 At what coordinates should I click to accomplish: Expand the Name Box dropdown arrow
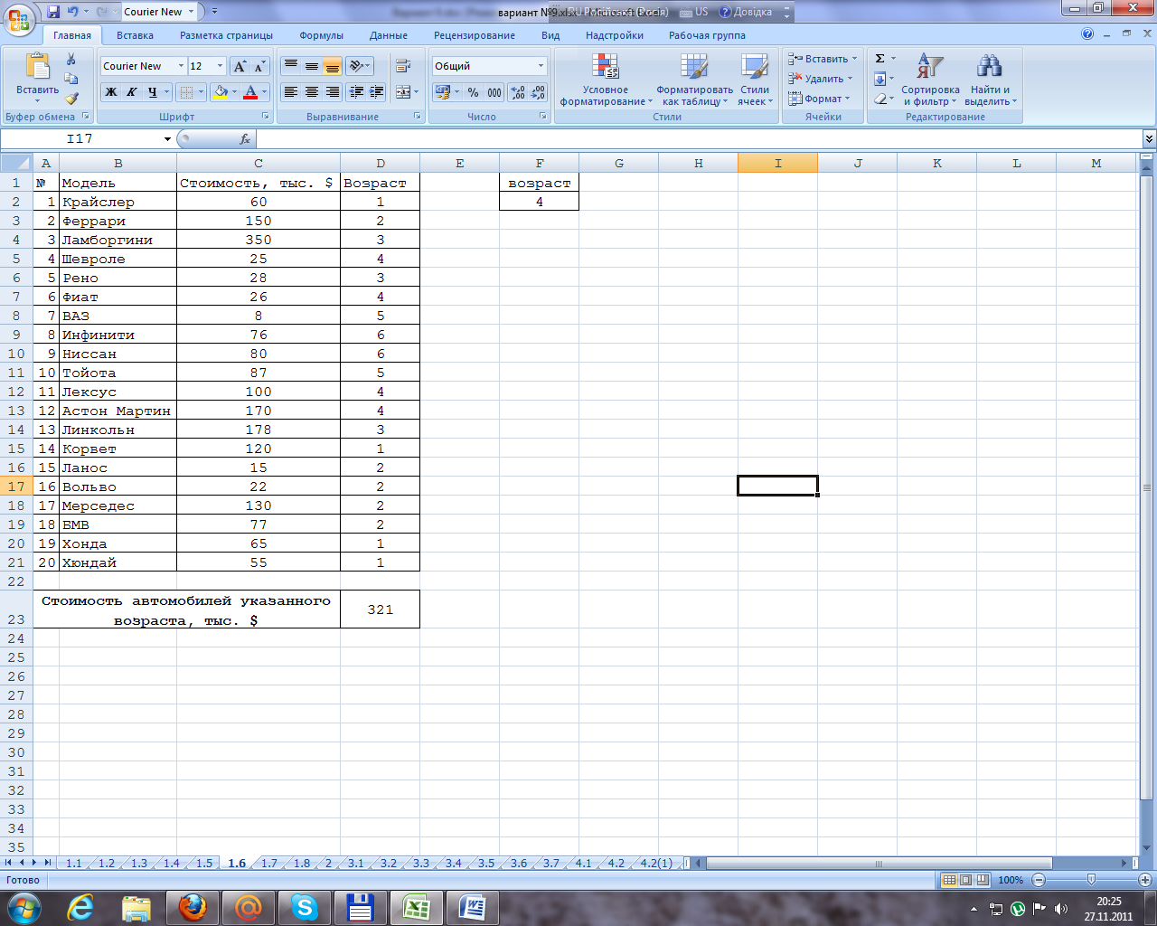167,139
